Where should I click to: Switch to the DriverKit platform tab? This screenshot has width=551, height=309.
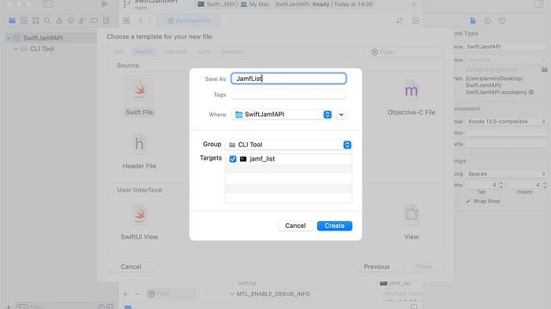pyautogui.click(x=232, y=52)
